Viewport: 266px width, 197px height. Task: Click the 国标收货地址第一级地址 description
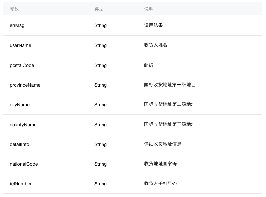click(170, 85)
